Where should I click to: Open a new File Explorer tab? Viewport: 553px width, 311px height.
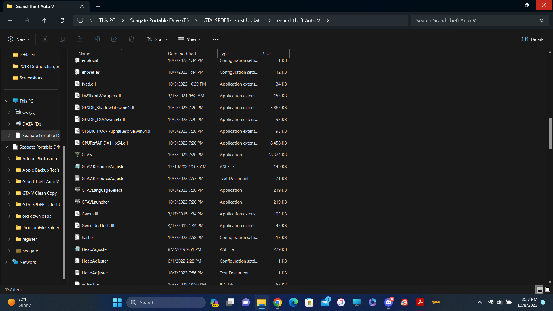pyautogui.click(x=98, y=6)
